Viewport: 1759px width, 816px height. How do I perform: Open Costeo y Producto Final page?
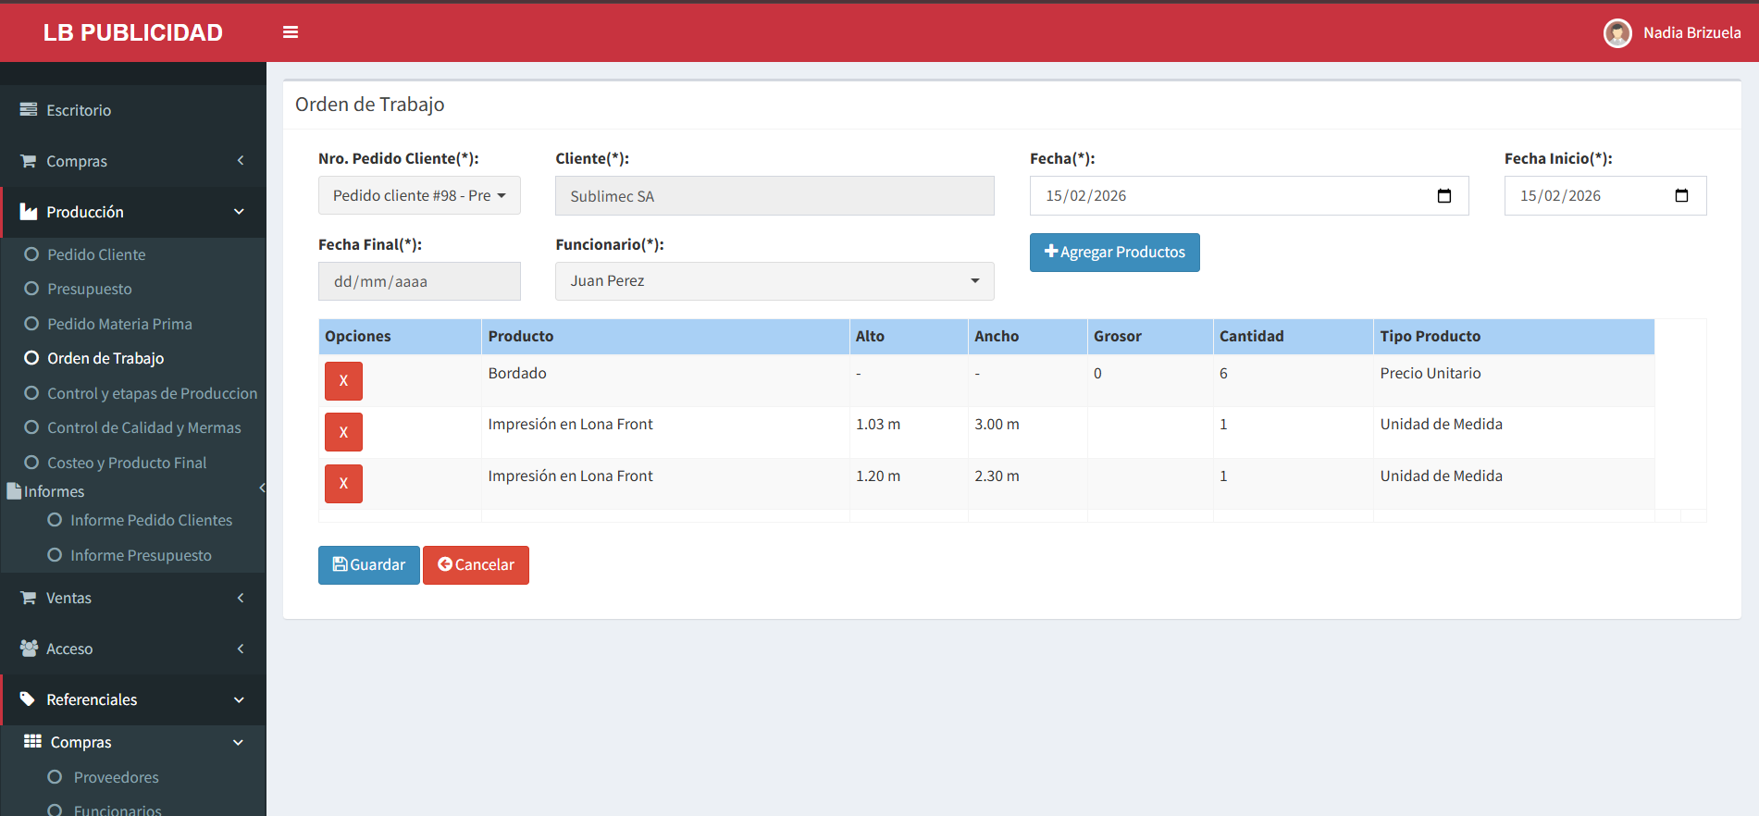point(127,463)
